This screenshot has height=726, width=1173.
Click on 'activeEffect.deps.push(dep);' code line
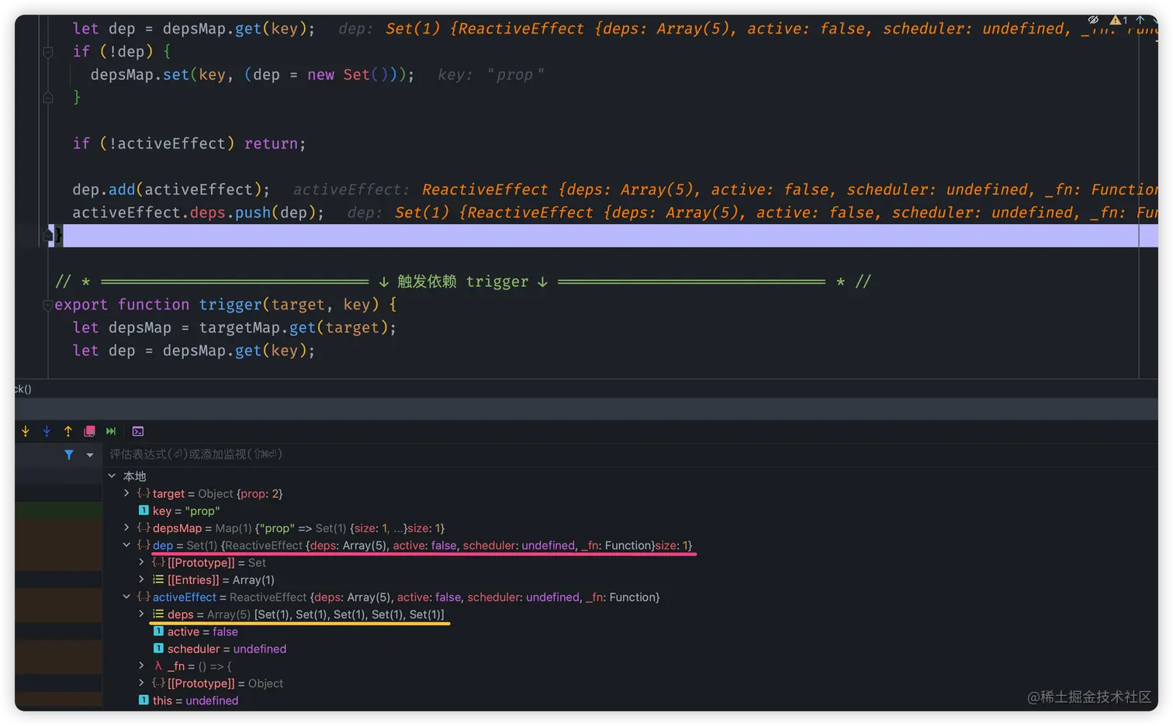[x=198, y=213]
